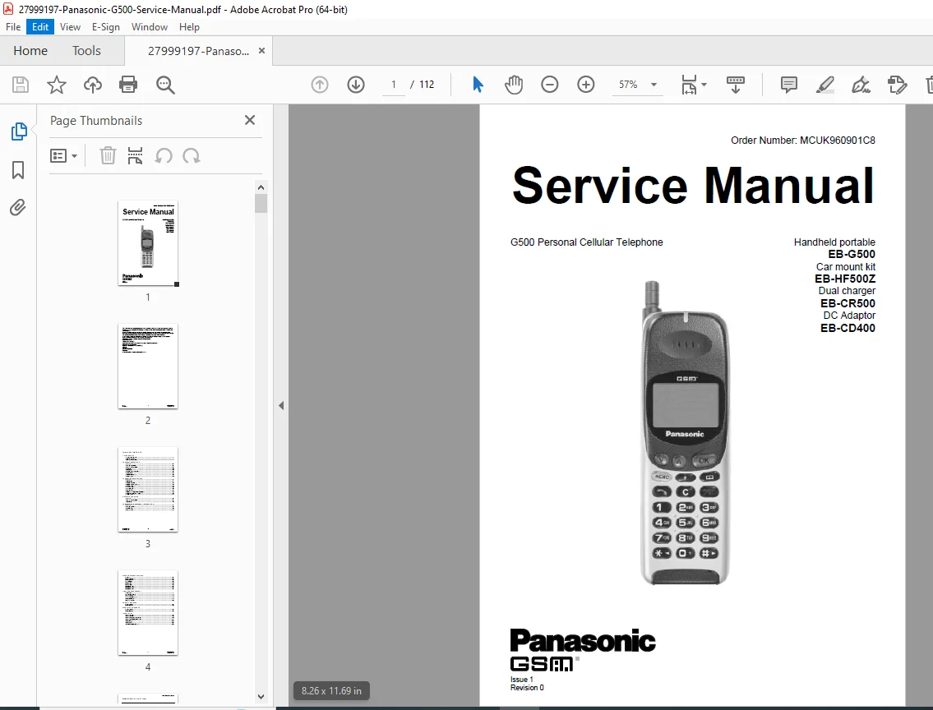Screen dimensions: 933x710
Task: Click the current page number field
Action: click(393, 85)
